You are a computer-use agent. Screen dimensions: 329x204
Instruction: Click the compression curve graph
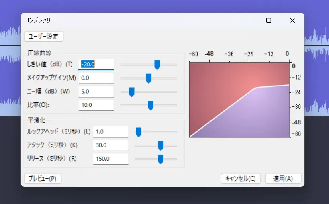point(239,100)
